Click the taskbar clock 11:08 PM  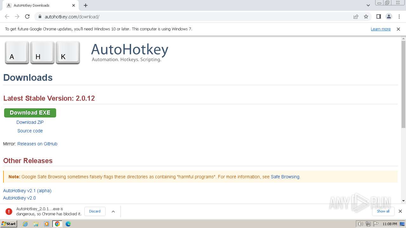coord(390,224)
